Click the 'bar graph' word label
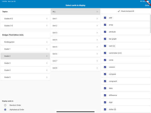The image size is (151, 113). pos(113,39)
